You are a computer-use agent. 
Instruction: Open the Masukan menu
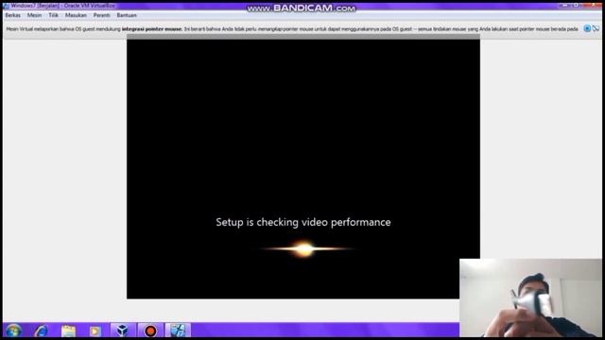[x=76, y=15]
